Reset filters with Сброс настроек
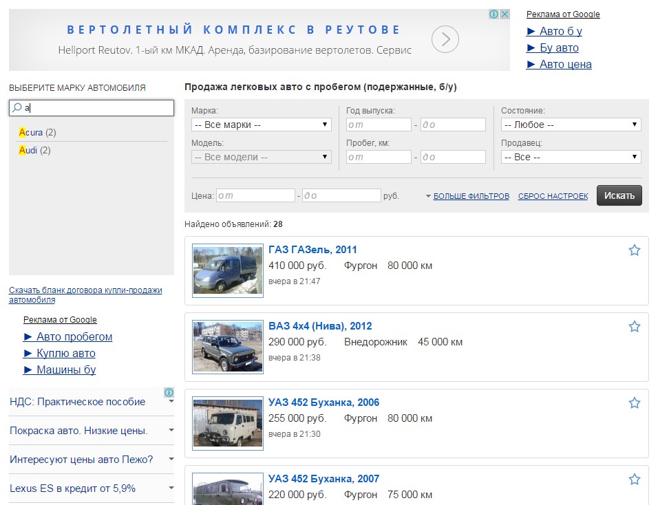The height and width of the screenshot is (505, 658). point(553,196)
